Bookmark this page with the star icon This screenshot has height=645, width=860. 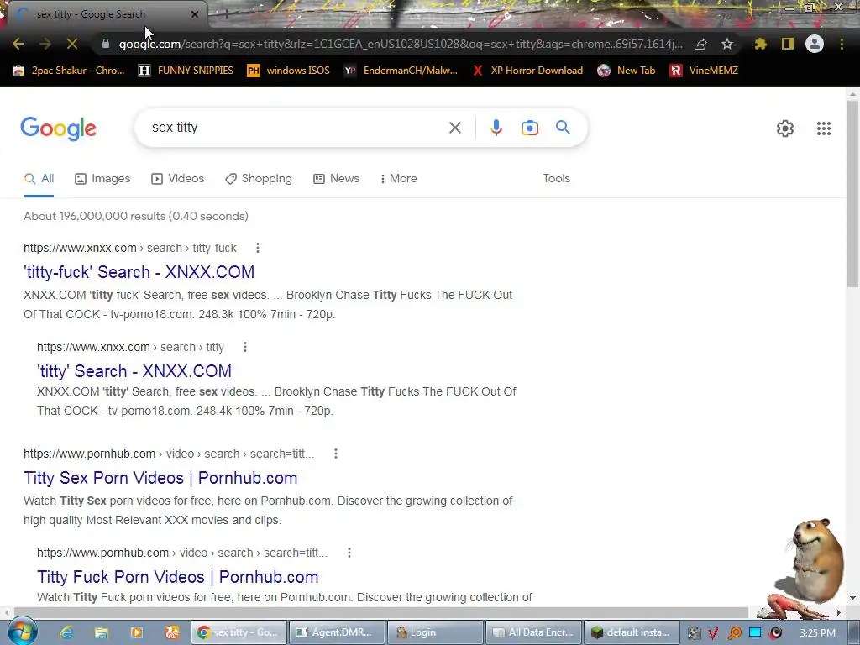click(x=727, y=44)
